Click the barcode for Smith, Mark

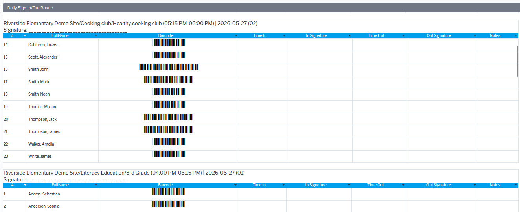click(169, 80)
